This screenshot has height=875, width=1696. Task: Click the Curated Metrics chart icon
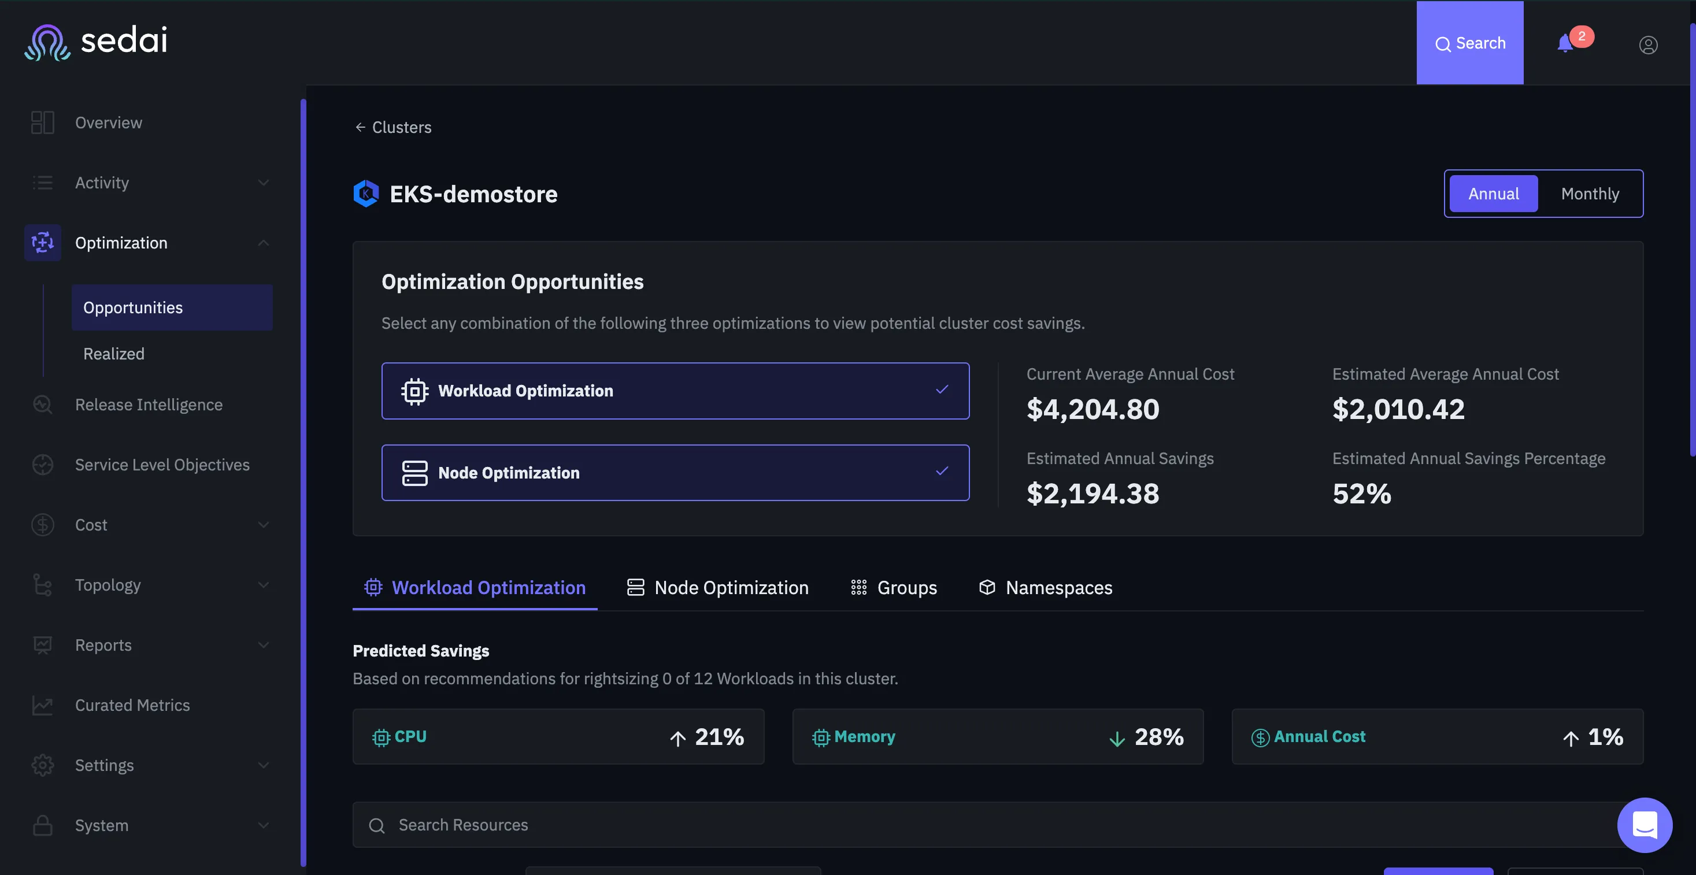click(43, 705)
